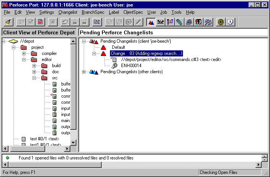
Task: Click the job key icon beside ENH00014
Action: click(114, 66)
